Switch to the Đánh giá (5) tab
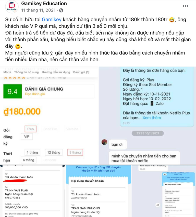 pos(81,72)
